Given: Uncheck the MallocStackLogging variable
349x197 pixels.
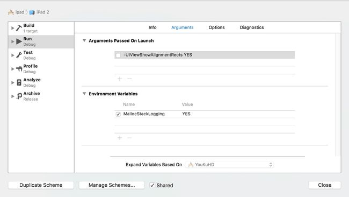Looking at the screenshot, I should [x=118, y=114].
